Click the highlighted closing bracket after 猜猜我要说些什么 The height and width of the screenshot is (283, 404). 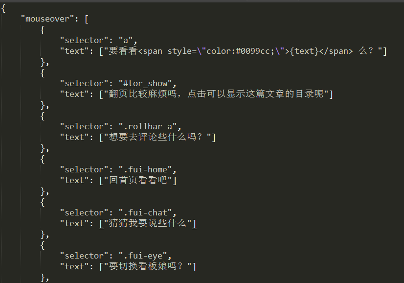coord(194,223)
